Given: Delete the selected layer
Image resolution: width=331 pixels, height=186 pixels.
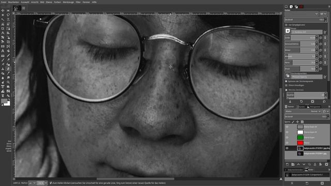Looking at the screenshot, I should tap(326, 164).
